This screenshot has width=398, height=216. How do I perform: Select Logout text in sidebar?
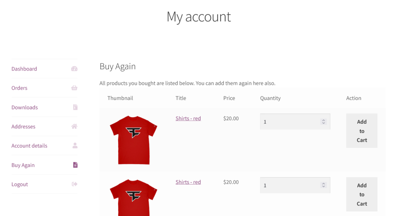tap(19, 184)
